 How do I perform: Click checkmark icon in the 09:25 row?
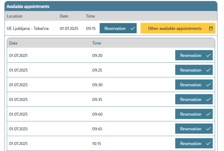[208, 70]
